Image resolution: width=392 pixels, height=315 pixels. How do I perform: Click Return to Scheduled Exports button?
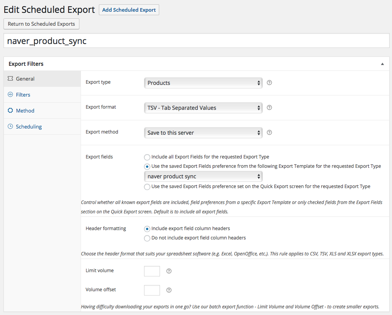point(41,24)
